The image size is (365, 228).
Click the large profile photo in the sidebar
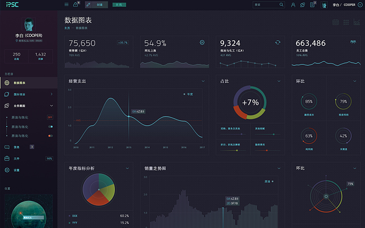29,24
